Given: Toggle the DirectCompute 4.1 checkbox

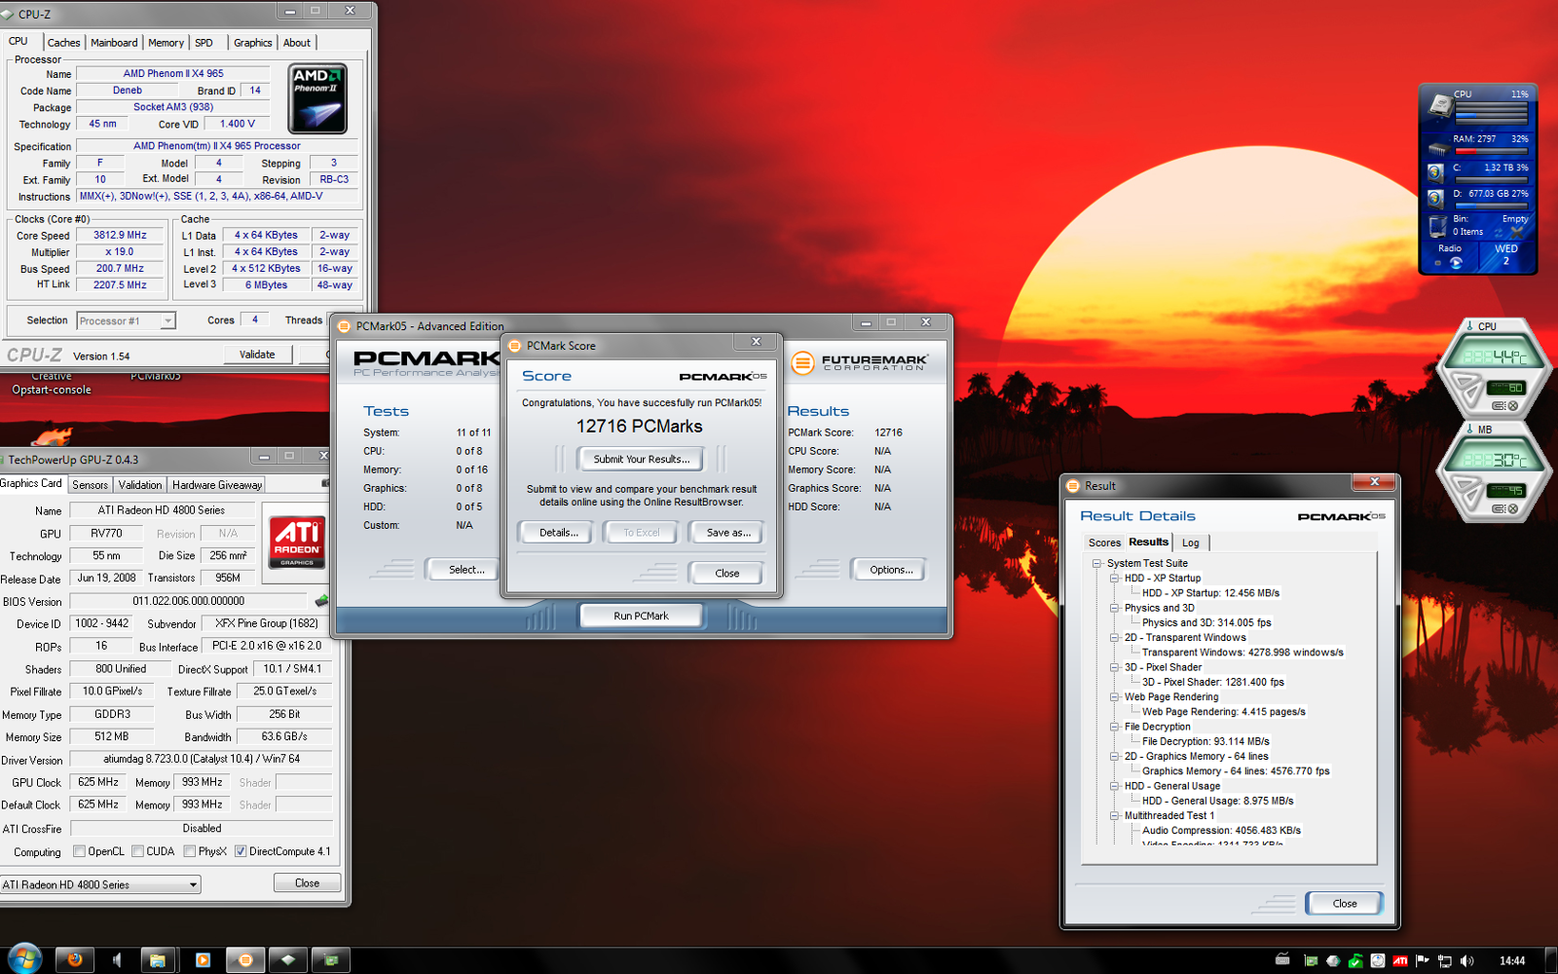Looking at the screenshot, I should coord(241,851).
